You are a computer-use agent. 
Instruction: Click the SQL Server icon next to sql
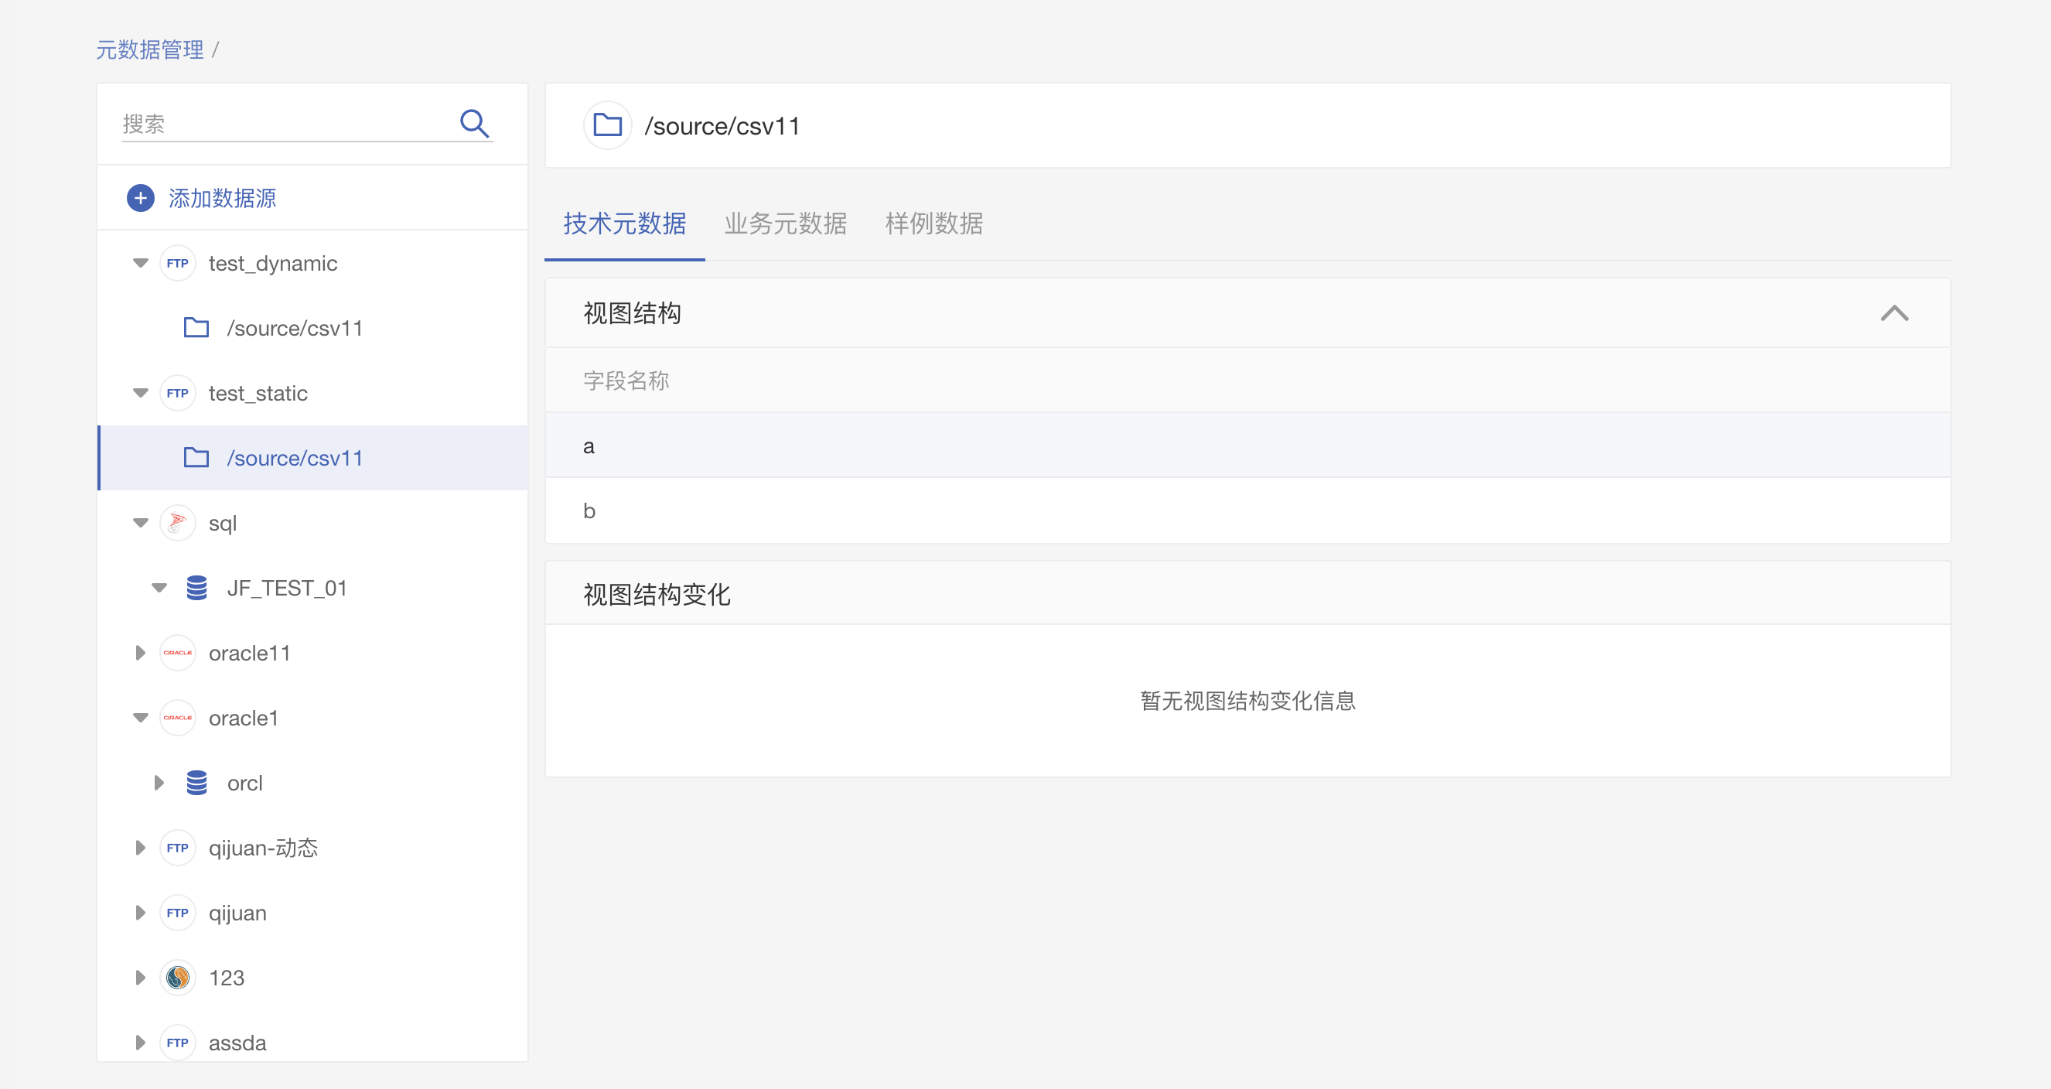pos(178,523)
